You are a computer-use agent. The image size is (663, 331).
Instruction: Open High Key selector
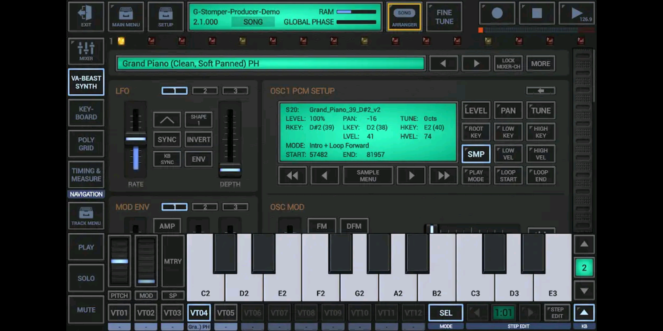pos(541,132)
